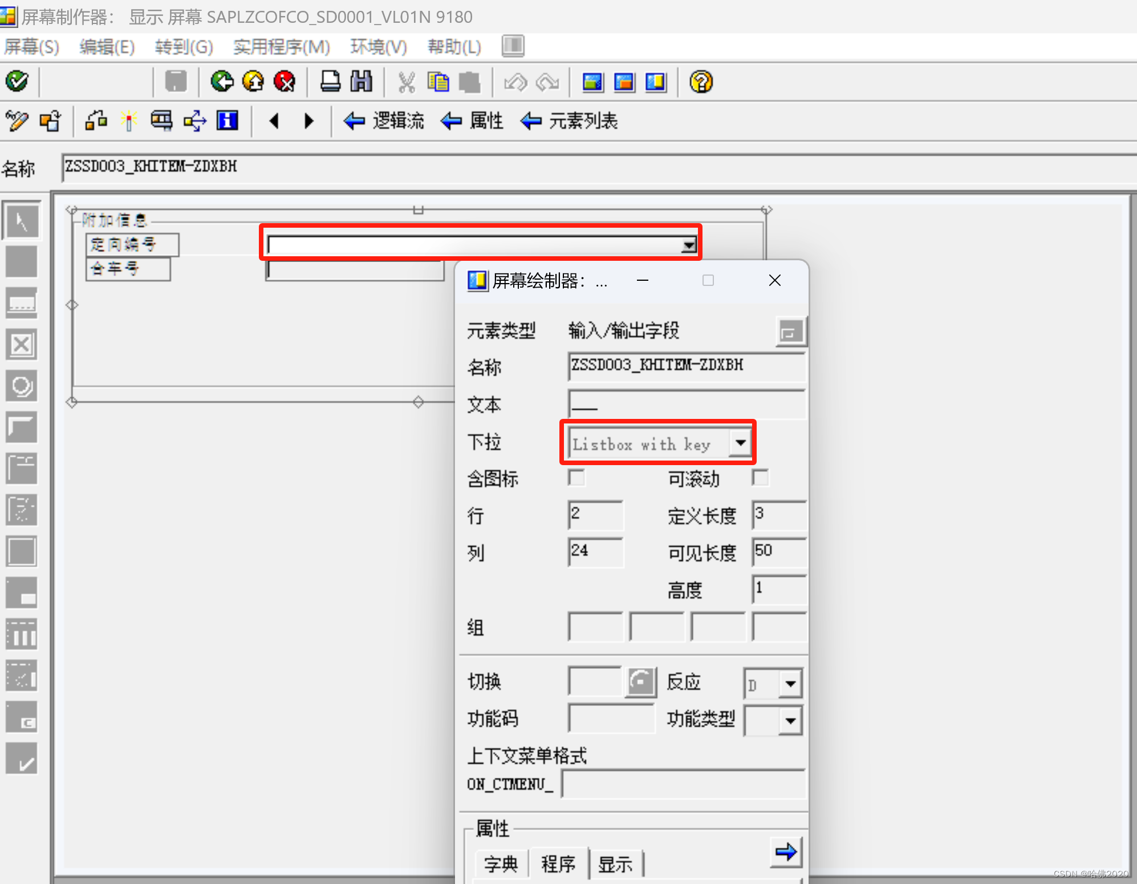Viewport: 1137px width, 884px height.
Task: Open the 环境(V) menu
Action: (378, 47)
